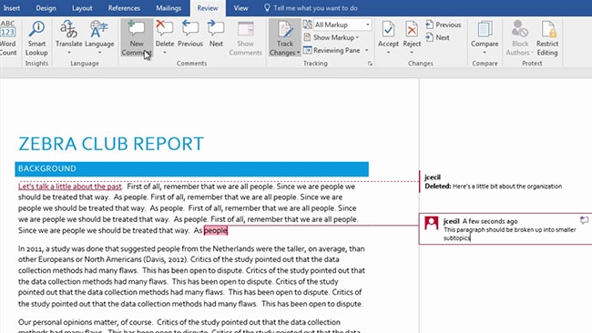Viewport: 592px width, 333px height.
Task: Add a New Comment
Action: click(137, 37)
